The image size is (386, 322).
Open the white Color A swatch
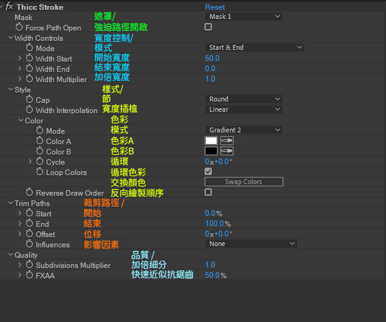tap(211, 141)
